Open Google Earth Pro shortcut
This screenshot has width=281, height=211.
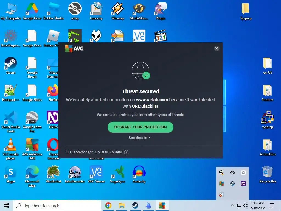click(32, 122)
